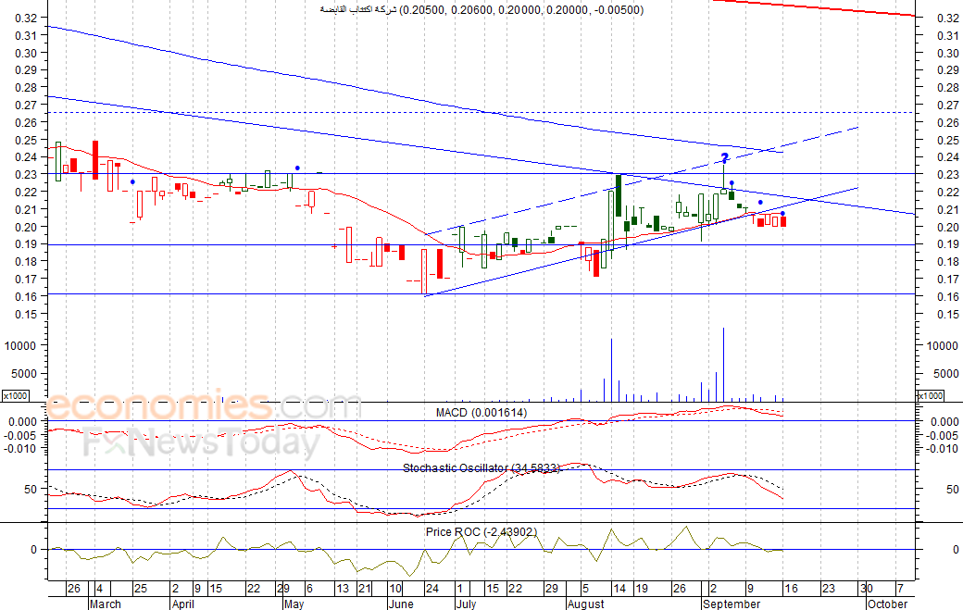Click the 16 date label in September

(791, 589)
